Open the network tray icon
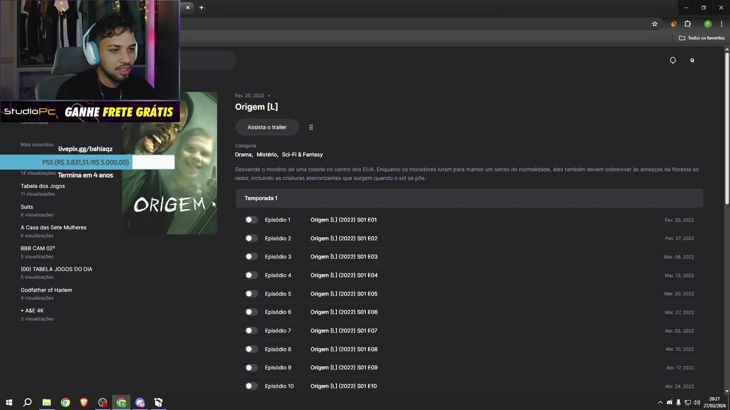Image resolution: width=730 pixels, height=410 pixels. 688,403
